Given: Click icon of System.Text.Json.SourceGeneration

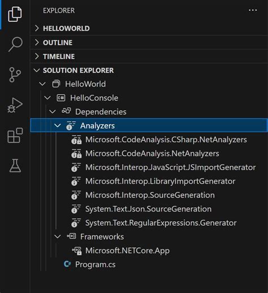Looking at the screenshot, I should [x=76, y=209].
